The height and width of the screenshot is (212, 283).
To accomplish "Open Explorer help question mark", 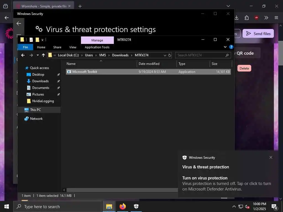I will click(x=231, y=47).
